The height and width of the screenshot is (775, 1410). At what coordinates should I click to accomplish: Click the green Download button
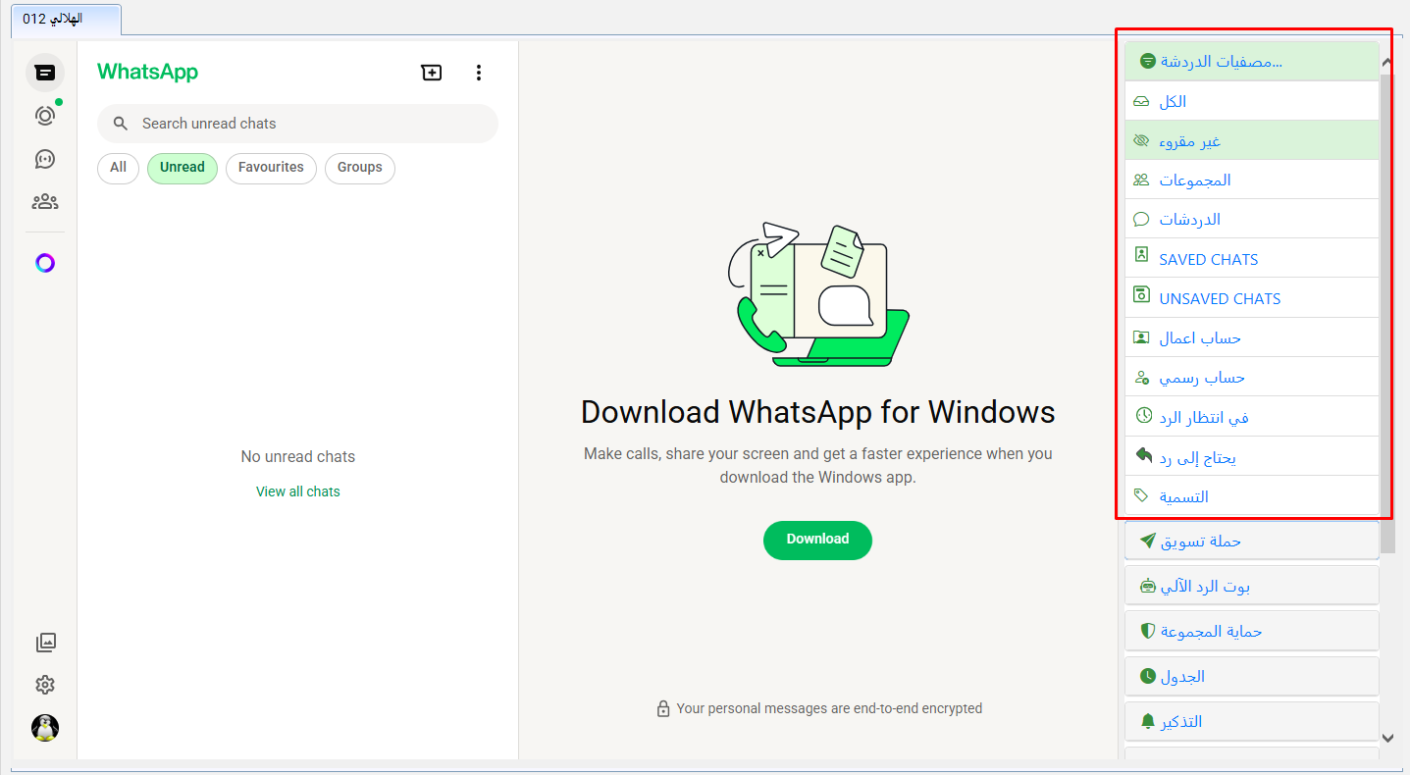point(817,540)
